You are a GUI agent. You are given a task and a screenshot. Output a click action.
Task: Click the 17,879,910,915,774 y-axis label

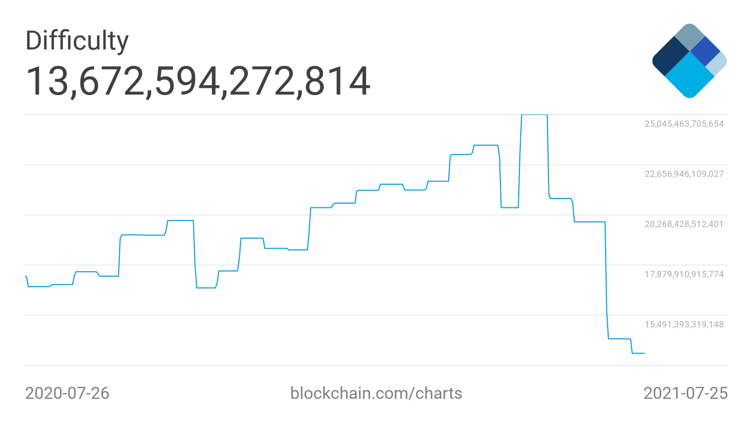[684, 274]
